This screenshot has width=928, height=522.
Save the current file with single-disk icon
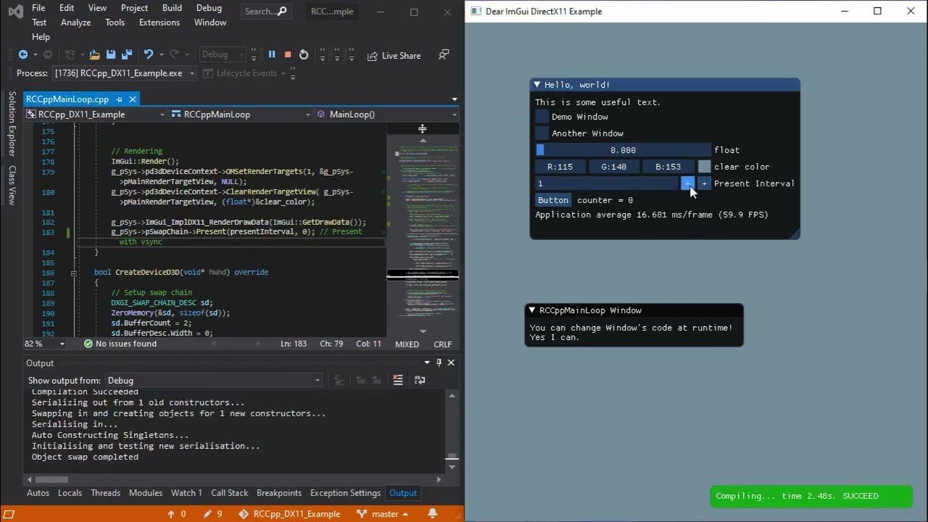coord(110,54)
